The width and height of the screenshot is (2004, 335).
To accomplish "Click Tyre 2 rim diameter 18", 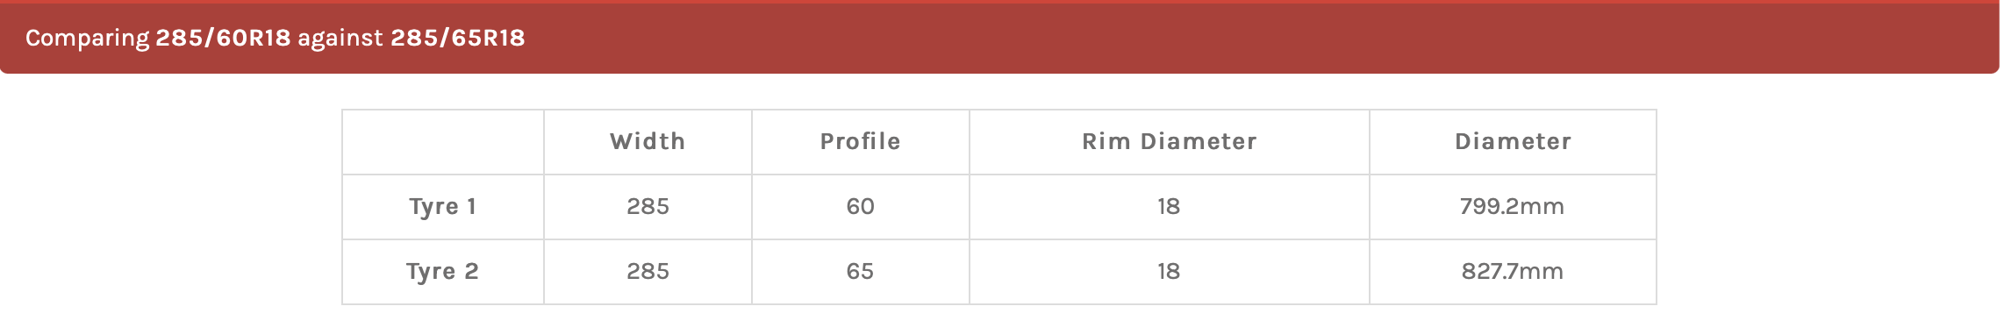I will [x=1169, y=272].
